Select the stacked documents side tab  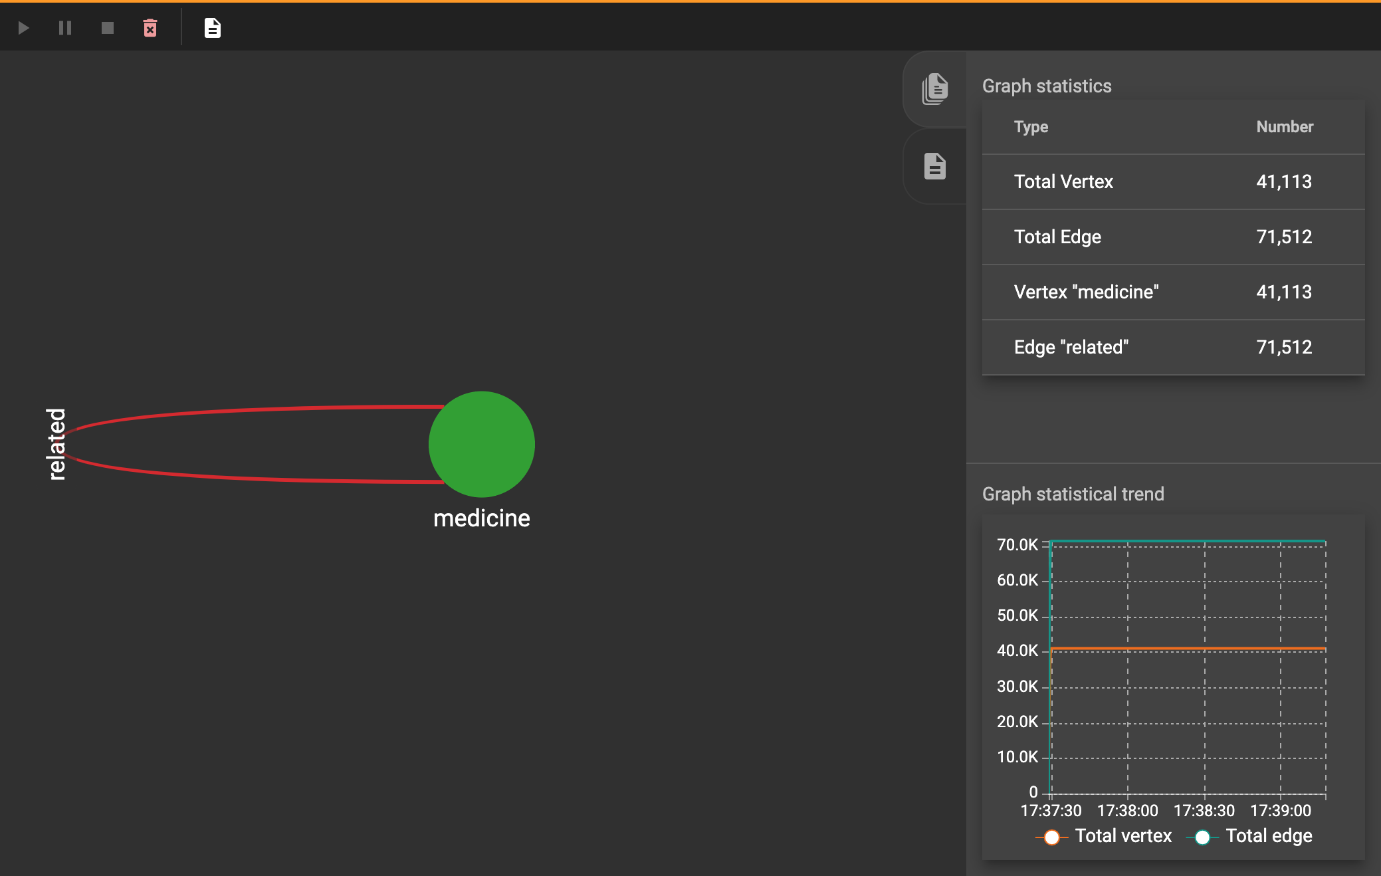[935, 89]
